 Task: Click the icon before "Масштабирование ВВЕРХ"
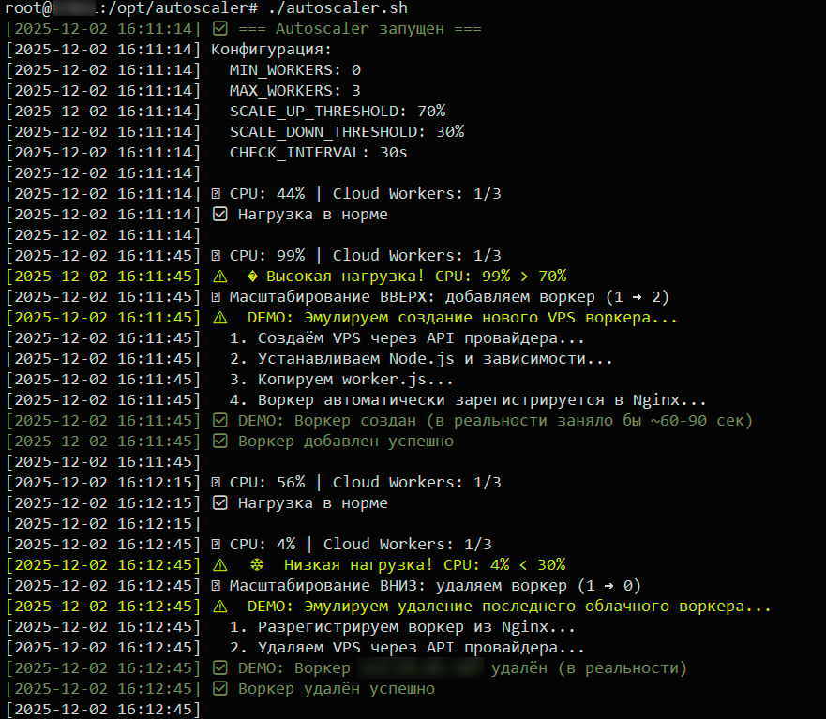click(217, 296)
